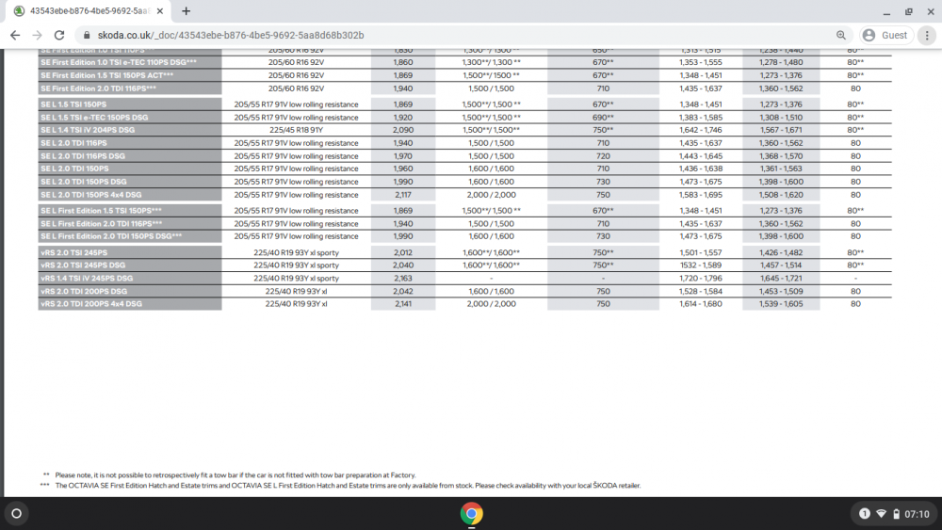Select row SE L 1.4 TSI iV 204PS DSG
The image size is (942, 530).
(465, 130)
